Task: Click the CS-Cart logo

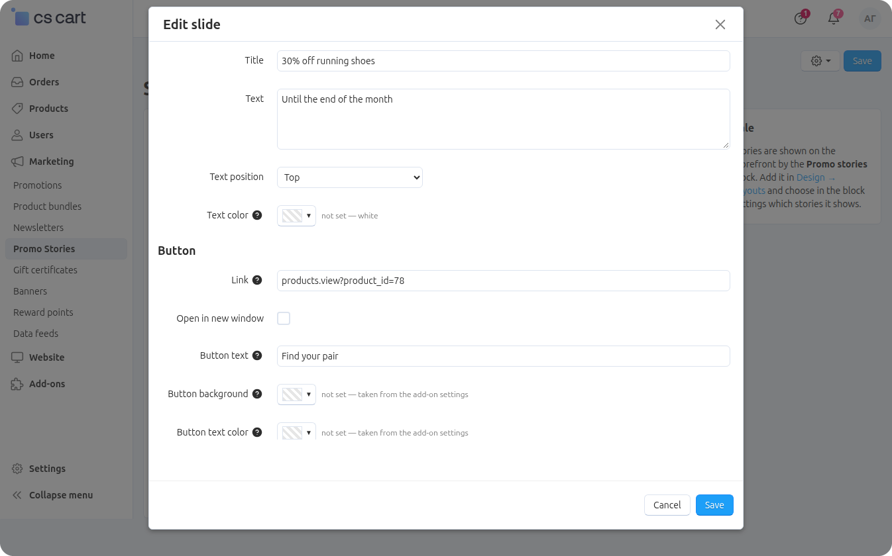Action: tap(49, 18)
